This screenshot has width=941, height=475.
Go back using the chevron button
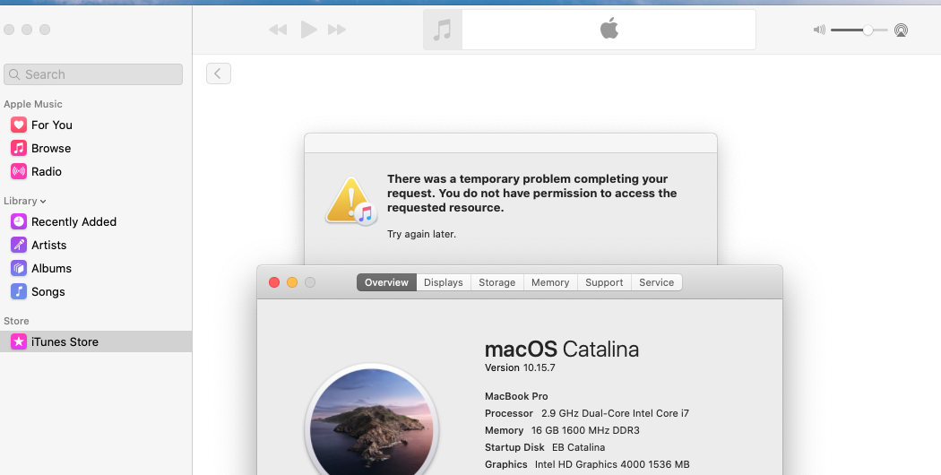[219, 73]
